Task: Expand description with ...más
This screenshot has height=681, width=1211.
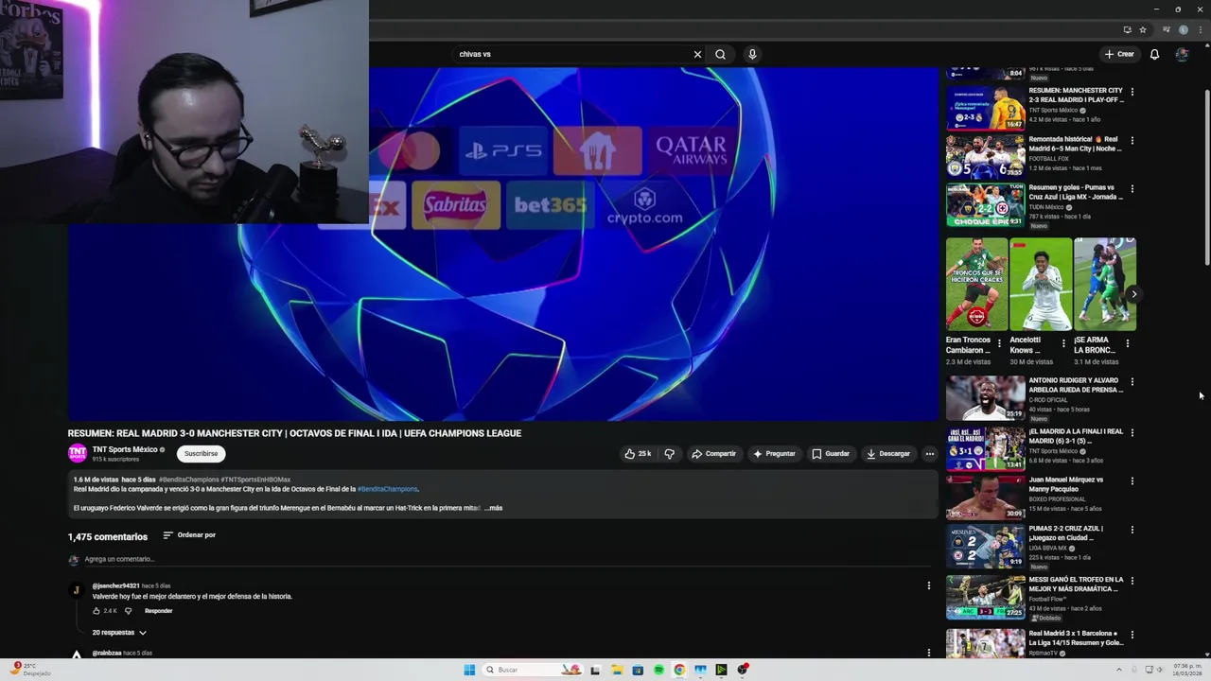Action: click(493, 508)
